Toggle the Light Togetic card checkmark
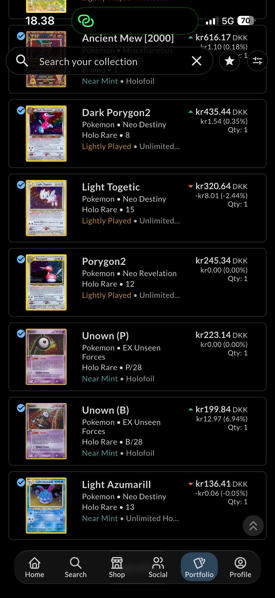 click(x=21, y=185)
